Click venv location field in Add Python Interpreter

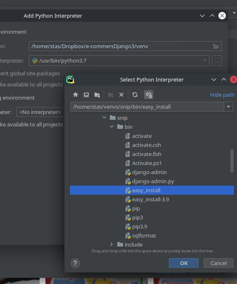coord(125,46)
